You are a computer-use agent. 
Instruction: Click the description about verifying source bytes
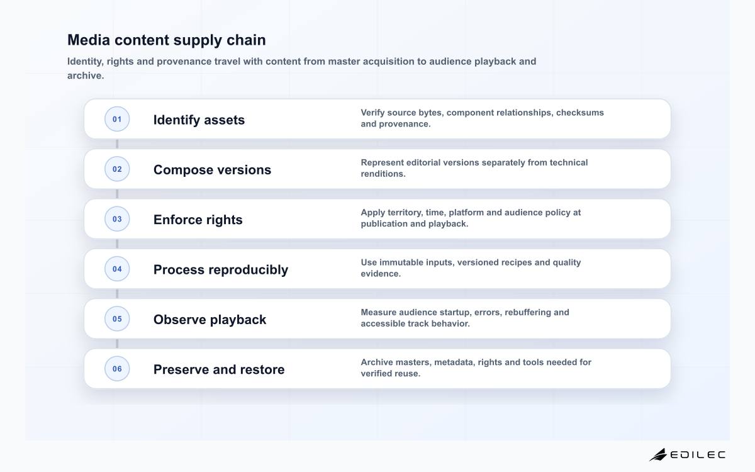coord(482,118)
